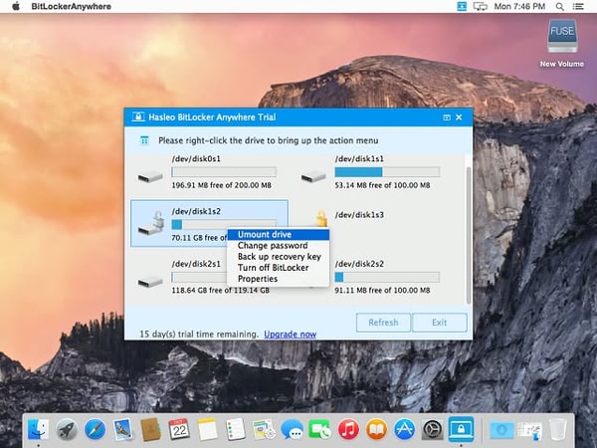Open iTunes from the Dock
This screenshot has width=597, height=448.
[348, 430]
